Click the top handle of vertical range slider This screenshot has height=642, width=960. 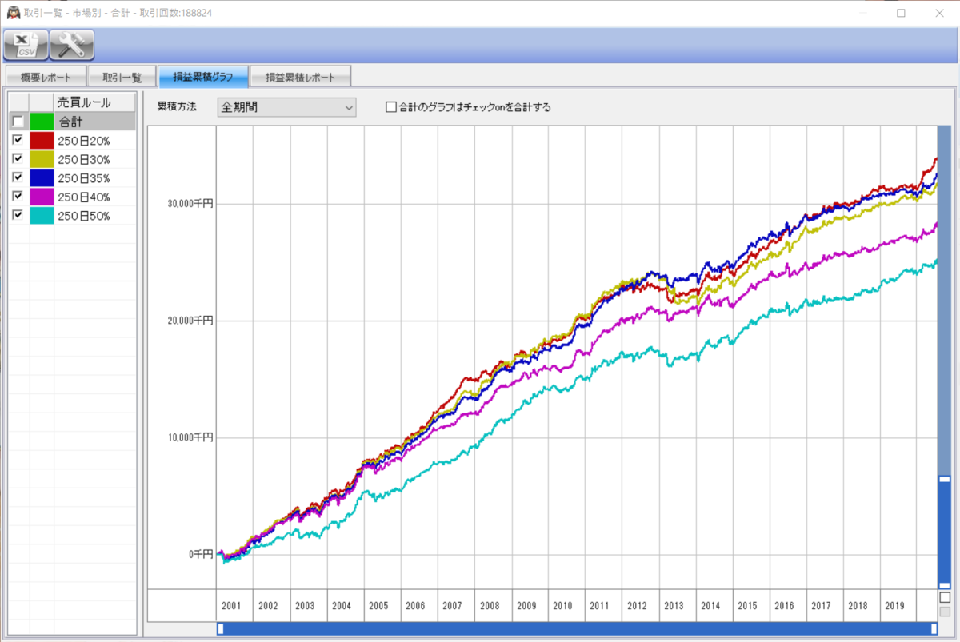[x=944, y=479]
